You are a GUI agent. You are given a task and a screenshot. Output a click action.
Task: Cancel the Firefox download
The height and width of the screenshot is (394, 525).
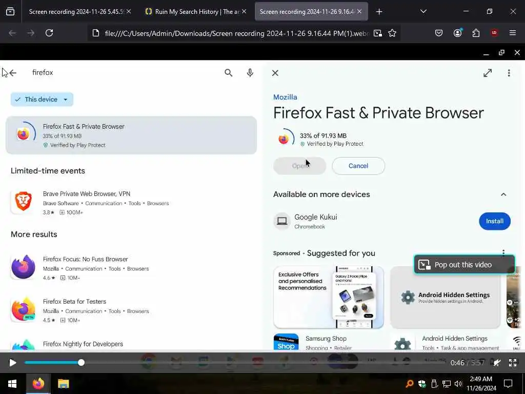coord(358,166)
